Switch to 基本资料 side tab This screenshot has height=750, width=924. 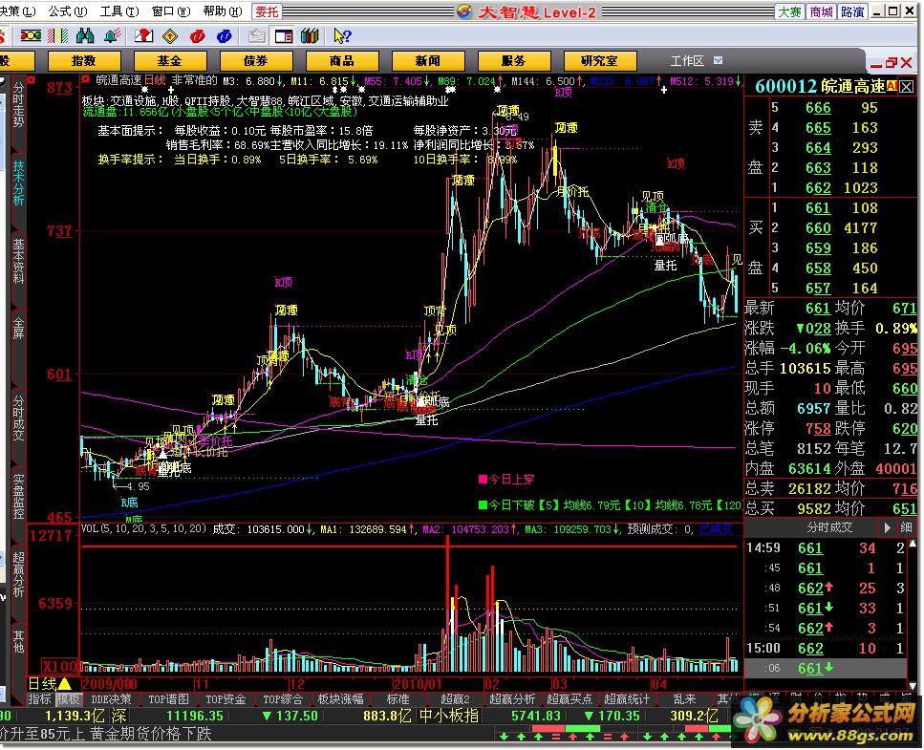pyautogui.click(x=18, y=261)
